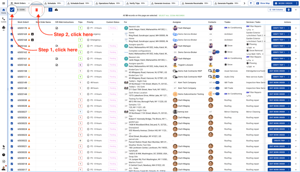This screenshot has height=172, width=300.
Task: Show more queue tabs with right arrow
Action: click(x=244, y=3)
